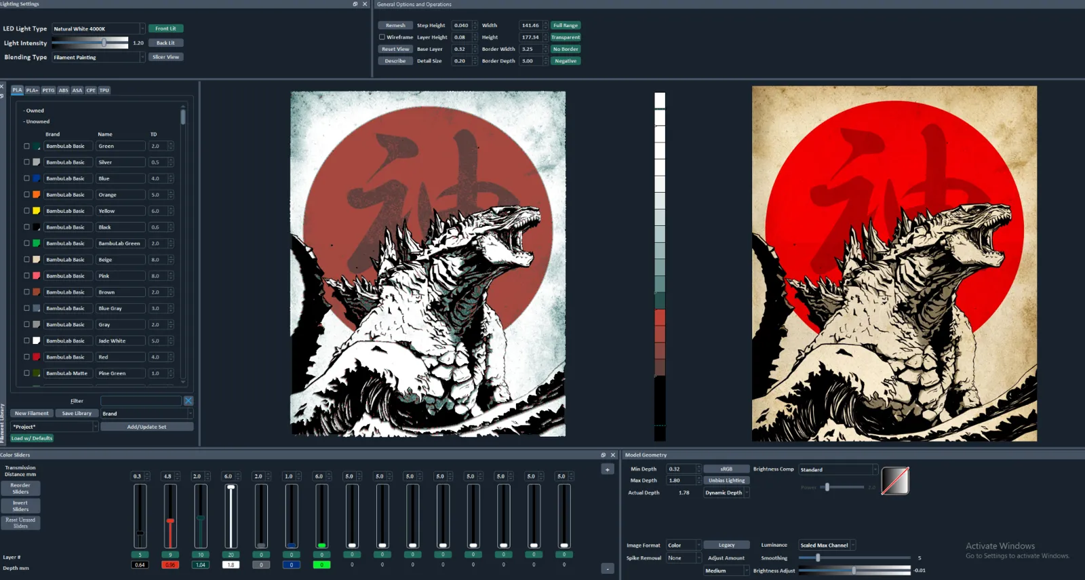Image resolution: width=1085 pixels, height=580 pixels.
Task: Click the Yellow filament color swatch
Action: 37,211
